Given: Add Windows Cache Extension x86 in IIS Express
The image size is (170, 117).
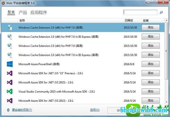Looking at the screenshot, I should (151, 37).
